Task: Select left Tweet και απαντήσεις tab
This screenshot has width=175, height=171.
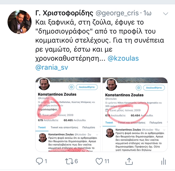Action: coord(65,127)
